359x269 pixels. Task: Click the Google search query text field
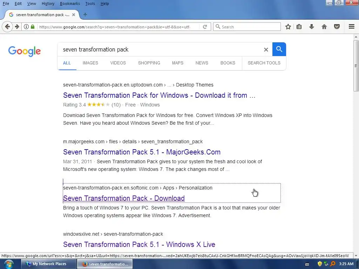[160, 49]
